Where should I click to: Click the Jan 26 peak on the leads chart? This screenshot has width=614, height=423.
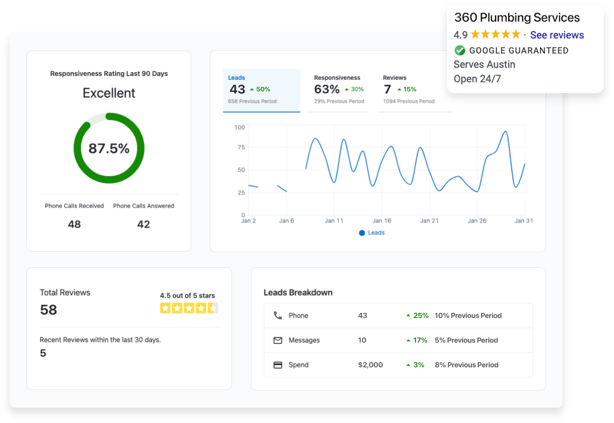tap(505, 132)
